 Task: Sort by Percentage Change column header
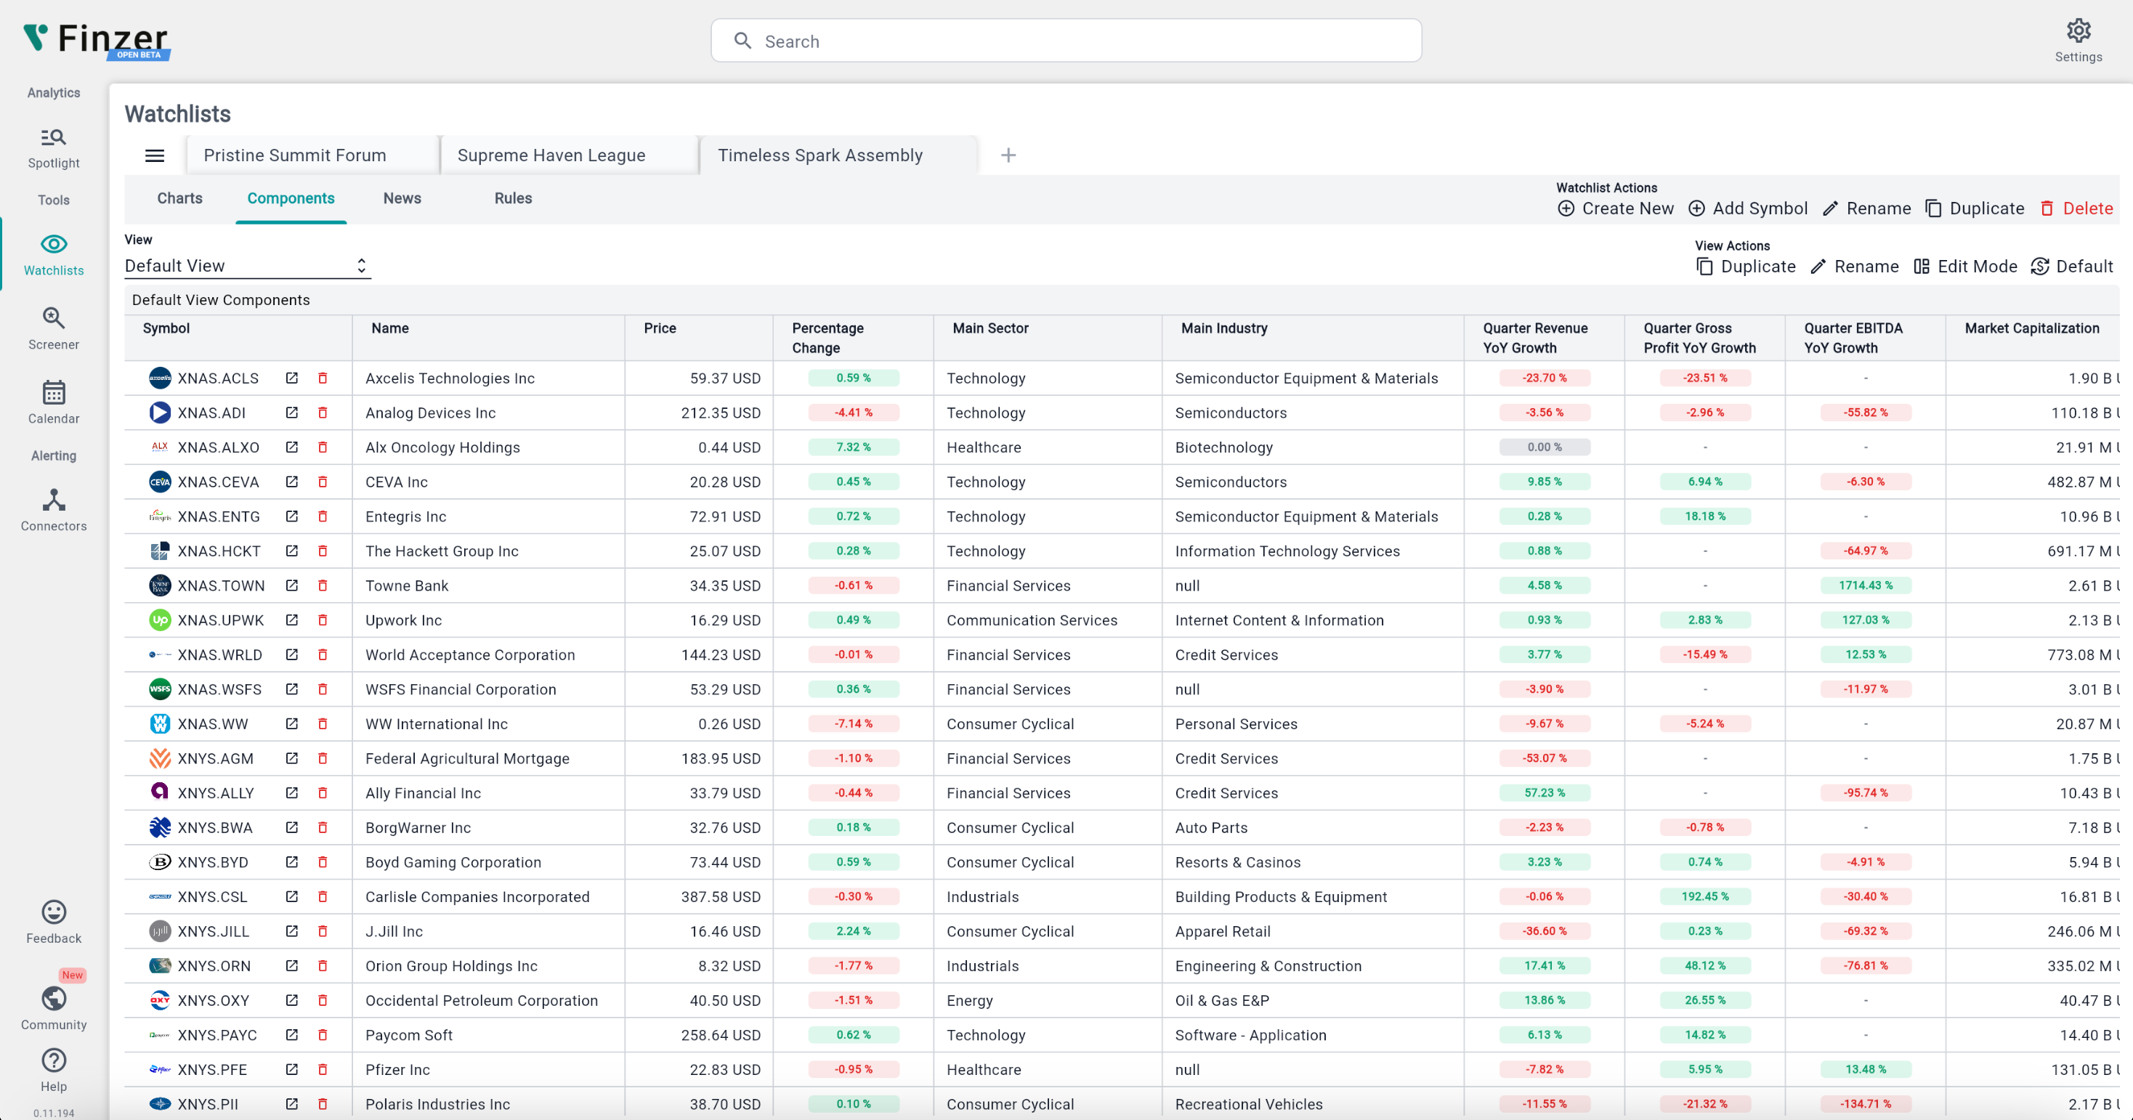[x=827, y=338]
